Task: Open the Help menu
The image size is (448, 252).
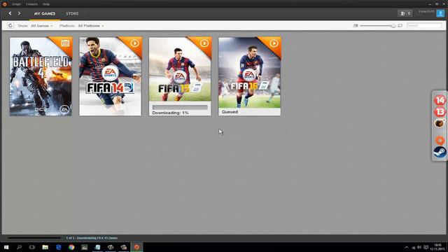Action: [x=46, y=4]
